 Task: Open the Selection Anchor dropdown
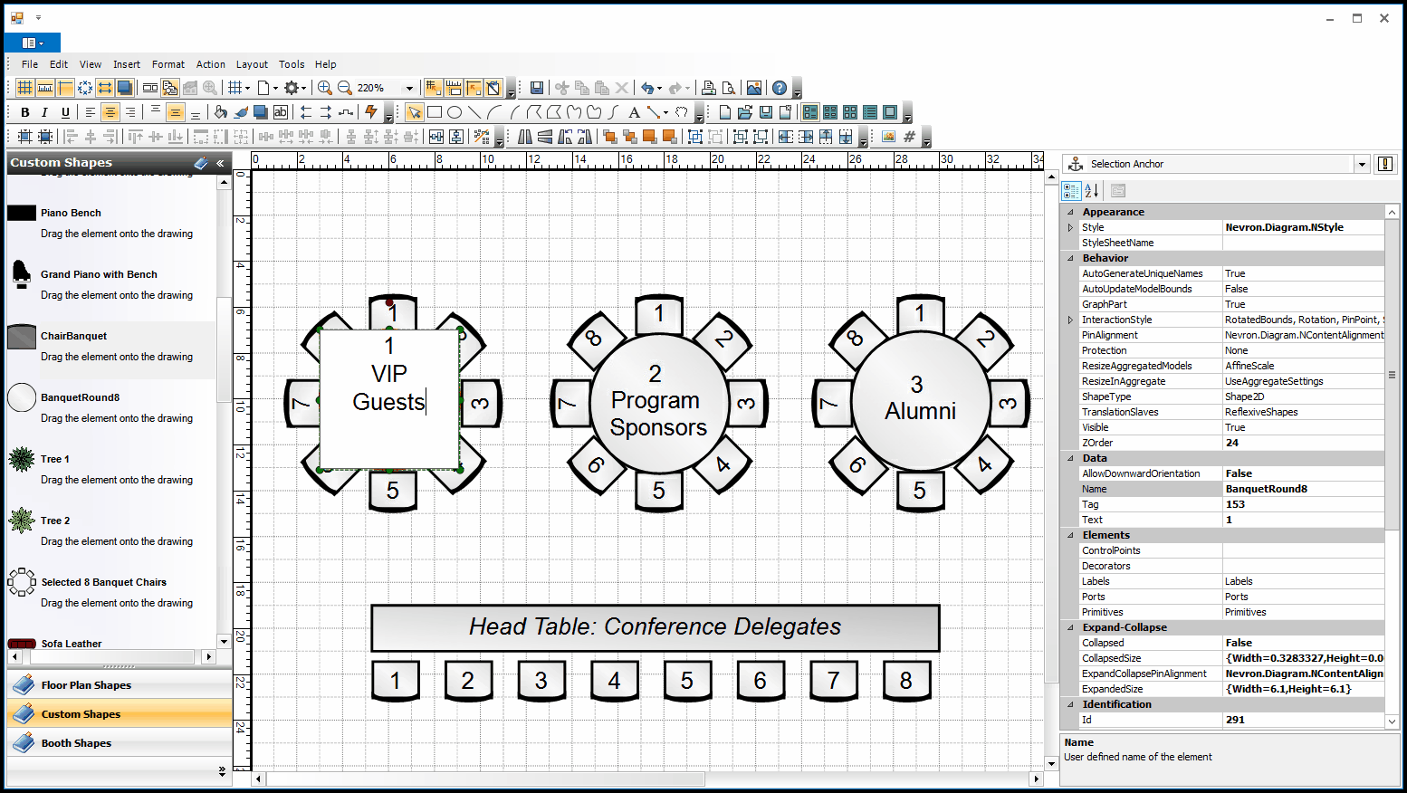(x=1362, y=164)
